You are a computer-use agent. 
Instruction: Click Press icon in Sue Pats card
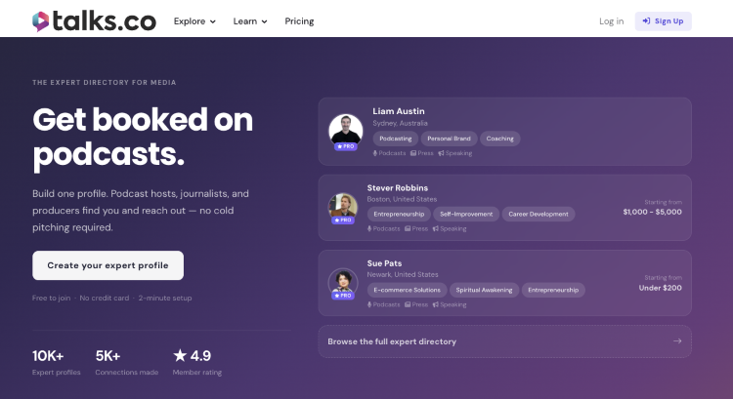[x=408, y=304]
